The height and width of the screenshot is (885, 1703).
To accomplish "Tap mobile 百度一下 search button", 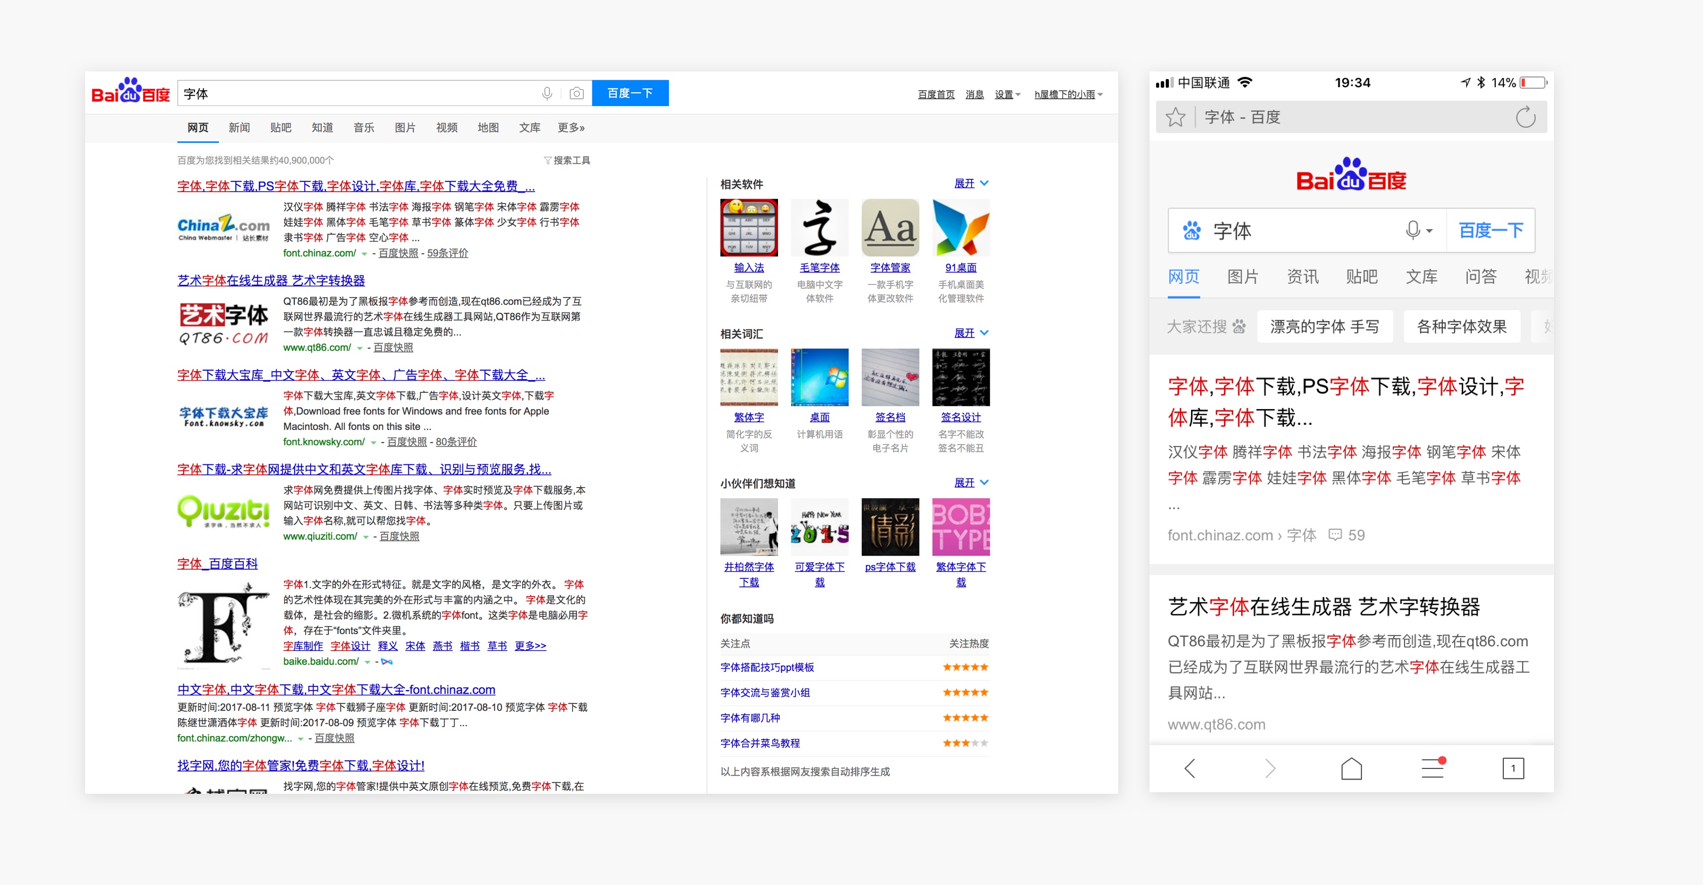I will click(x=1491, y=230).
